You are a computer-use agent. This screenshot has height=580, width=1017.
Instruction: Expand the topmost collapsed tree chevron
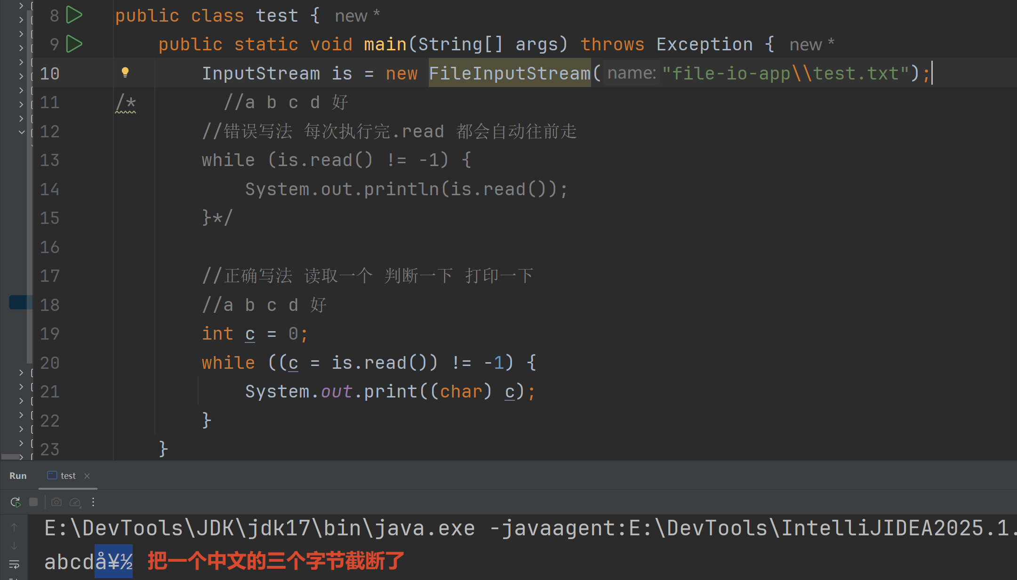tap(21, 5)
